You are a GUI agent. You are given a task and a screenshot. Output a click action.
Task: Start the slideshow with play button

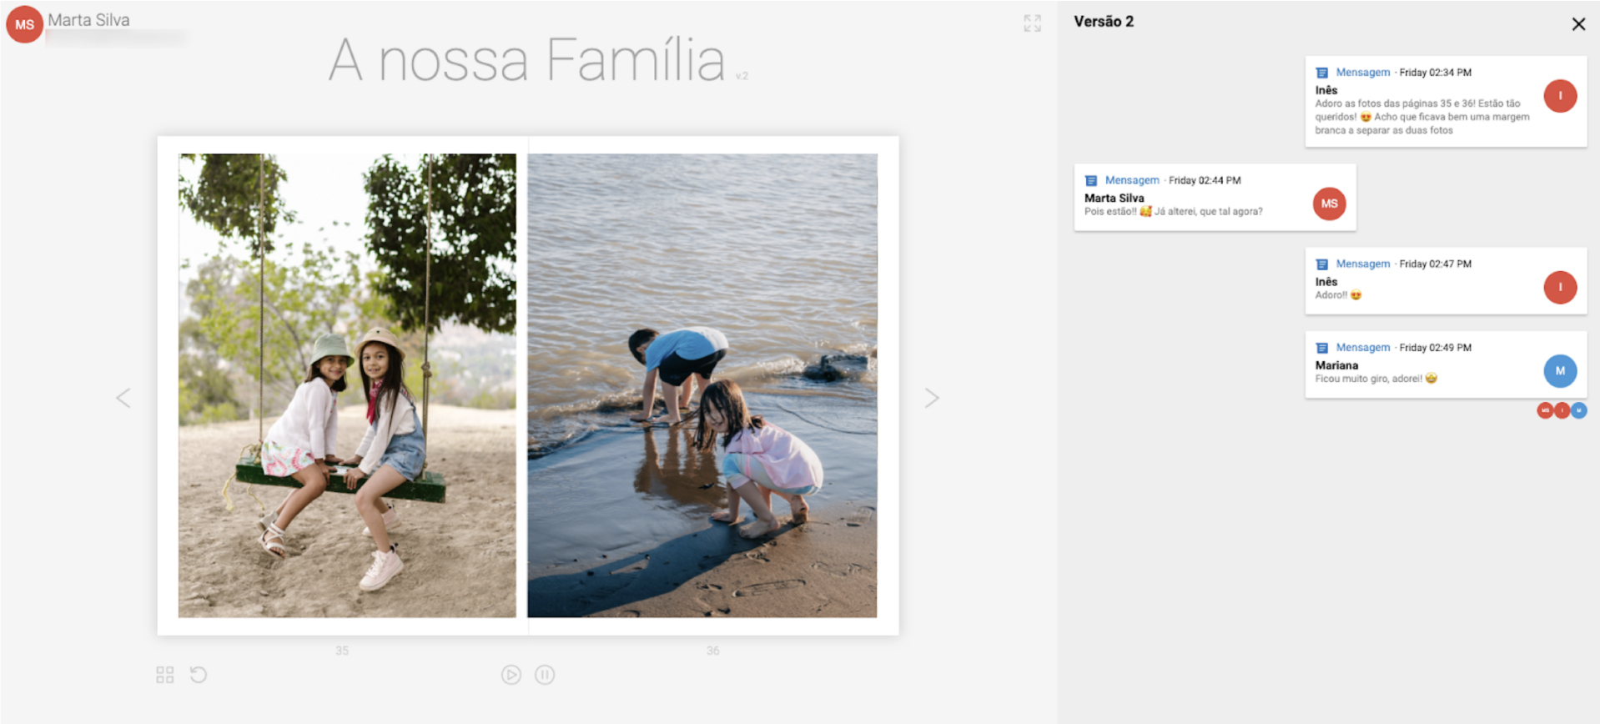click(x=511, y=675)
